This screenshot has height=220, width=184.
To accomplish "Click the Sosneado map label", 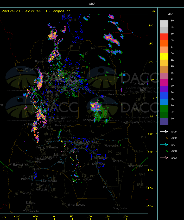I will pyautogui.click(x=35, y=161).
